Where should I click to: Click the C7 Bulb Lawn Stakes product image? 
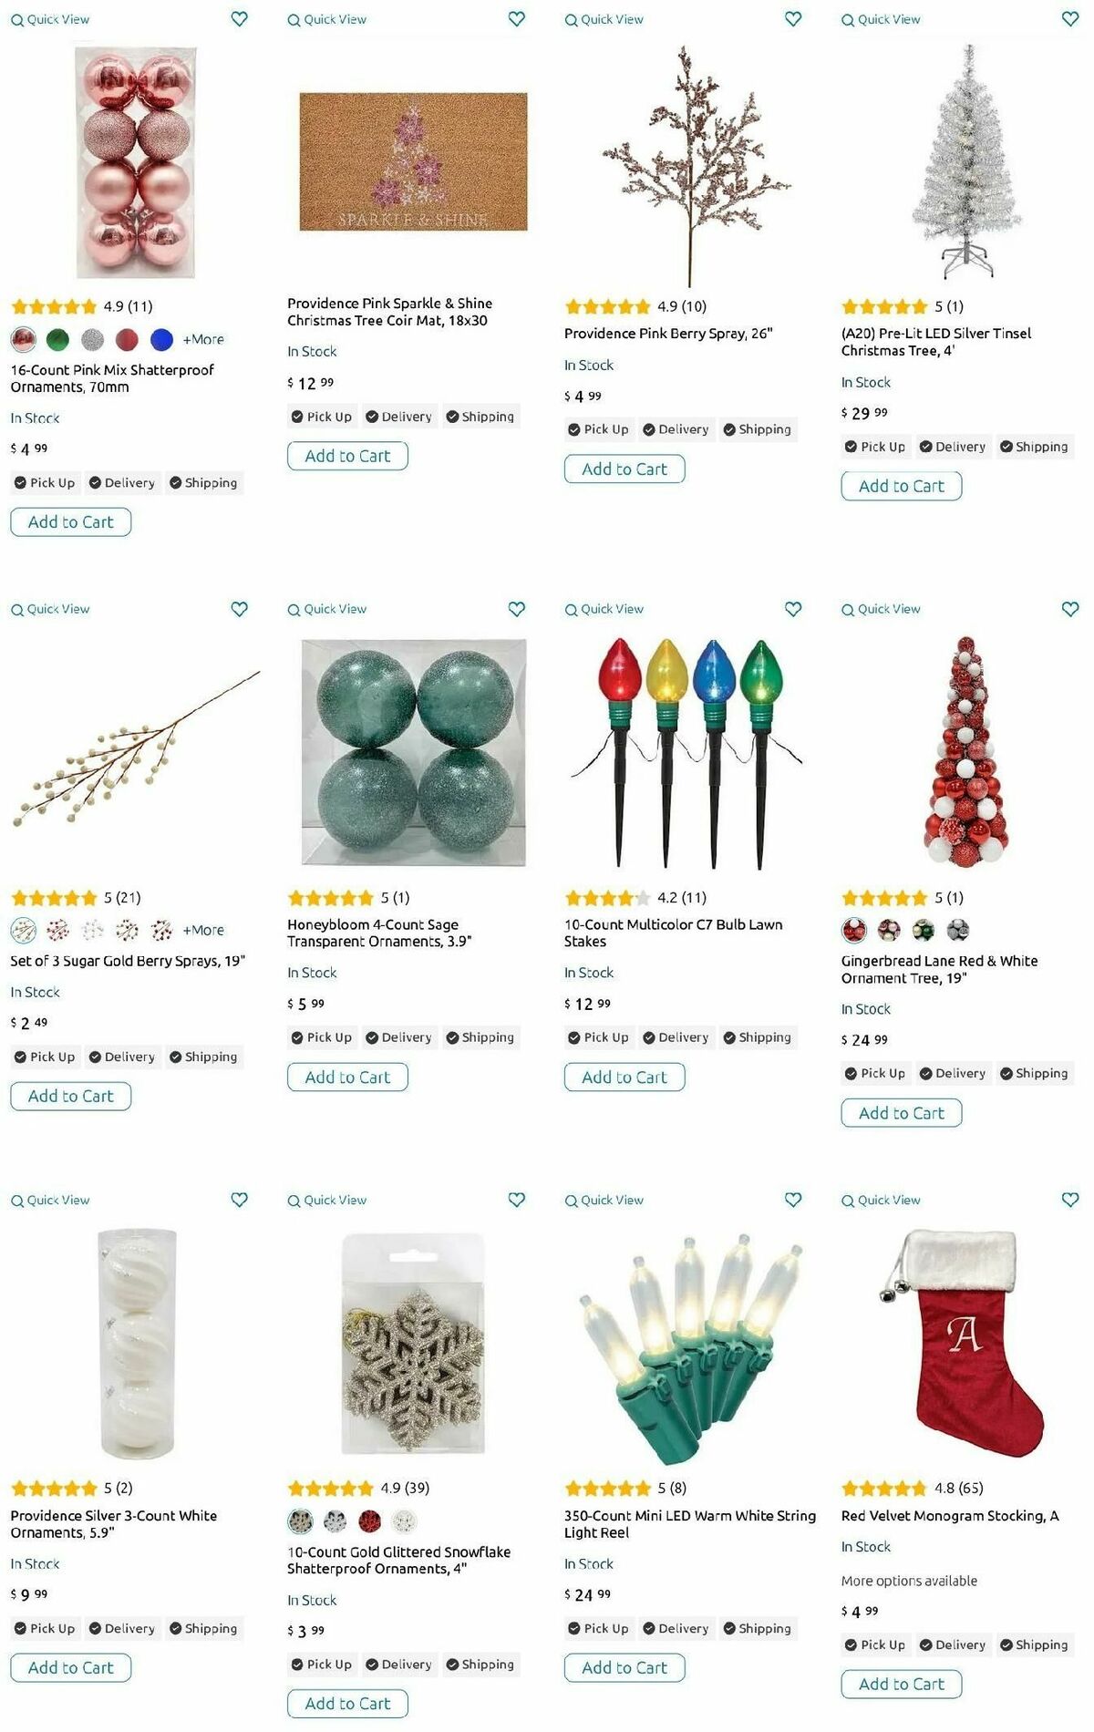[x=686, y=752]
